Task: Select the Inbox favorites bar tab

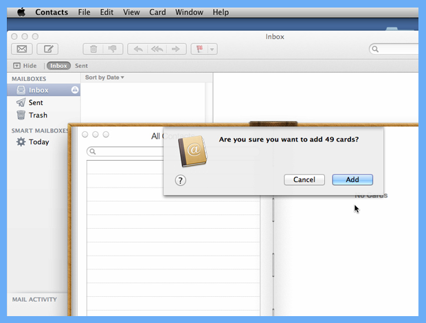Action: [x=58, y=66]
